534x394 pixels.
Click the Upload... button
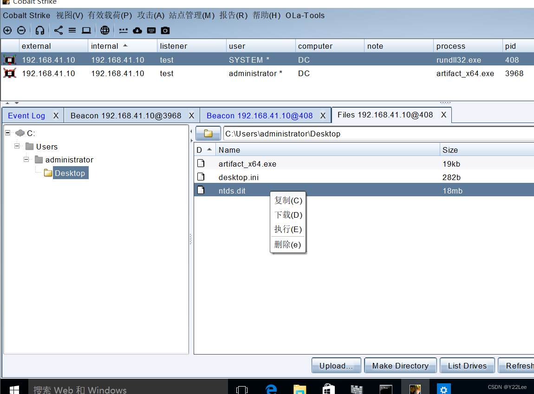coord(336,366)
